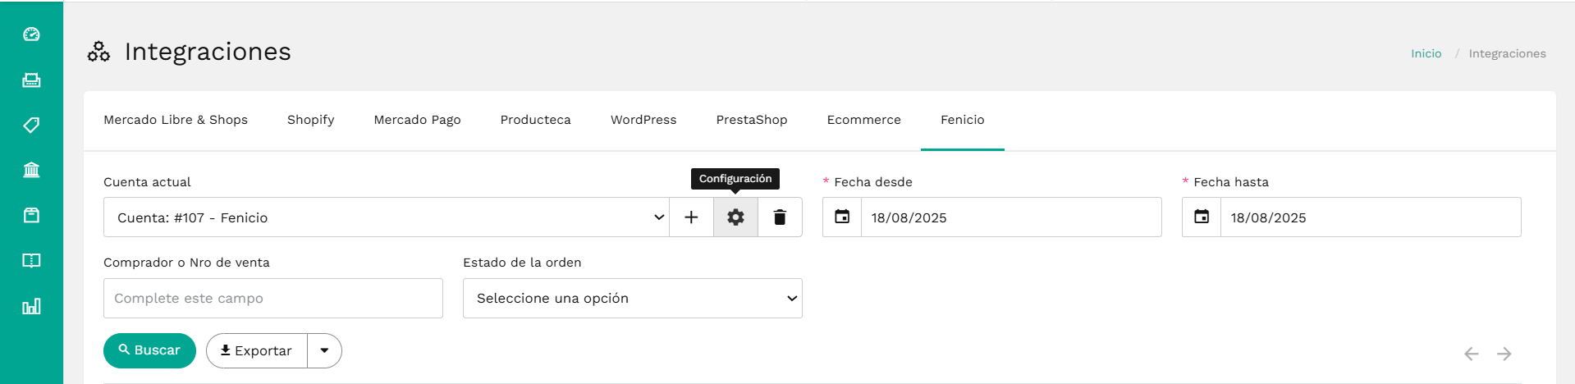Follow the Inicio breadcrumb link
1575x384 pixels.
(x=1426, y=53)
